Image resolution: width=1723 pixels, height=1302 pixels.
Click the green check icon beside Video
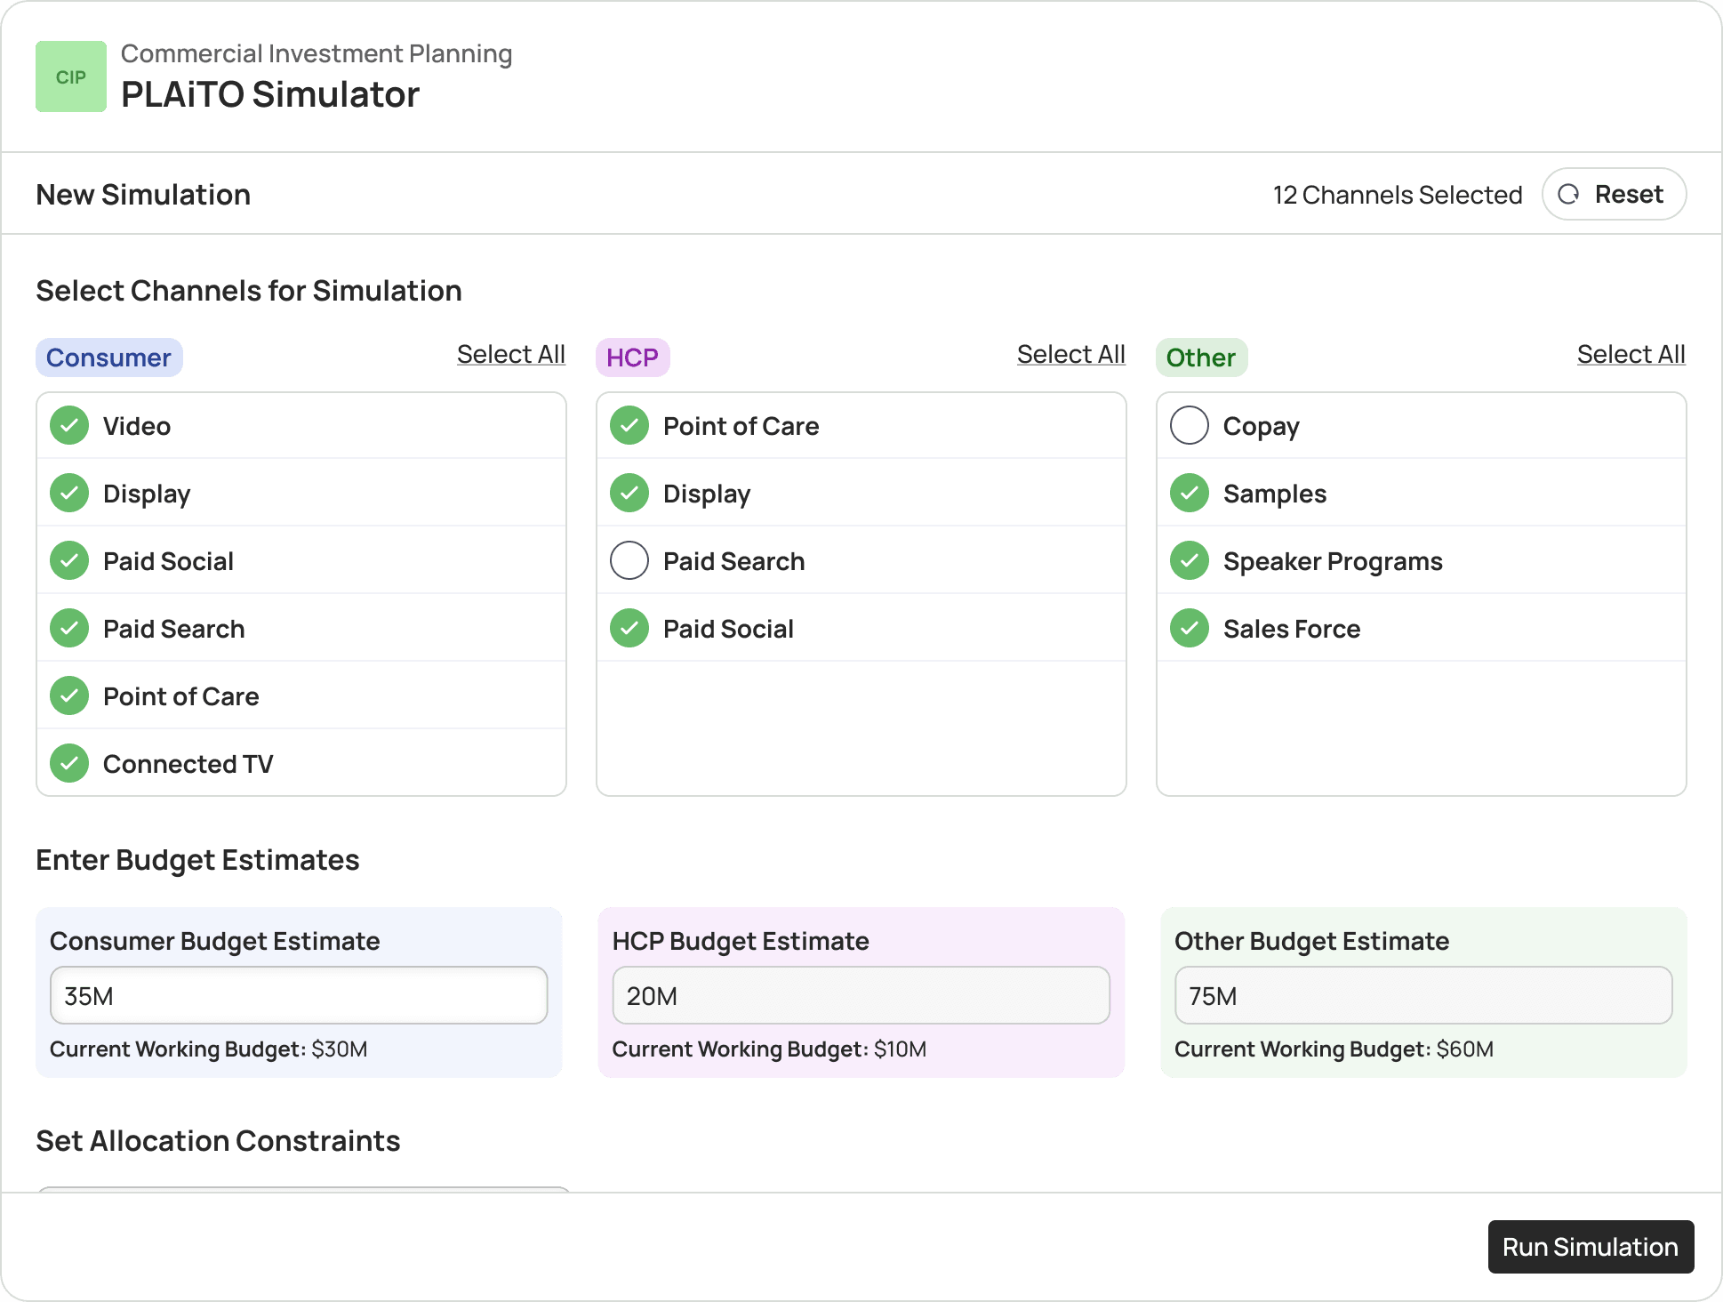[x=68, y=425]
